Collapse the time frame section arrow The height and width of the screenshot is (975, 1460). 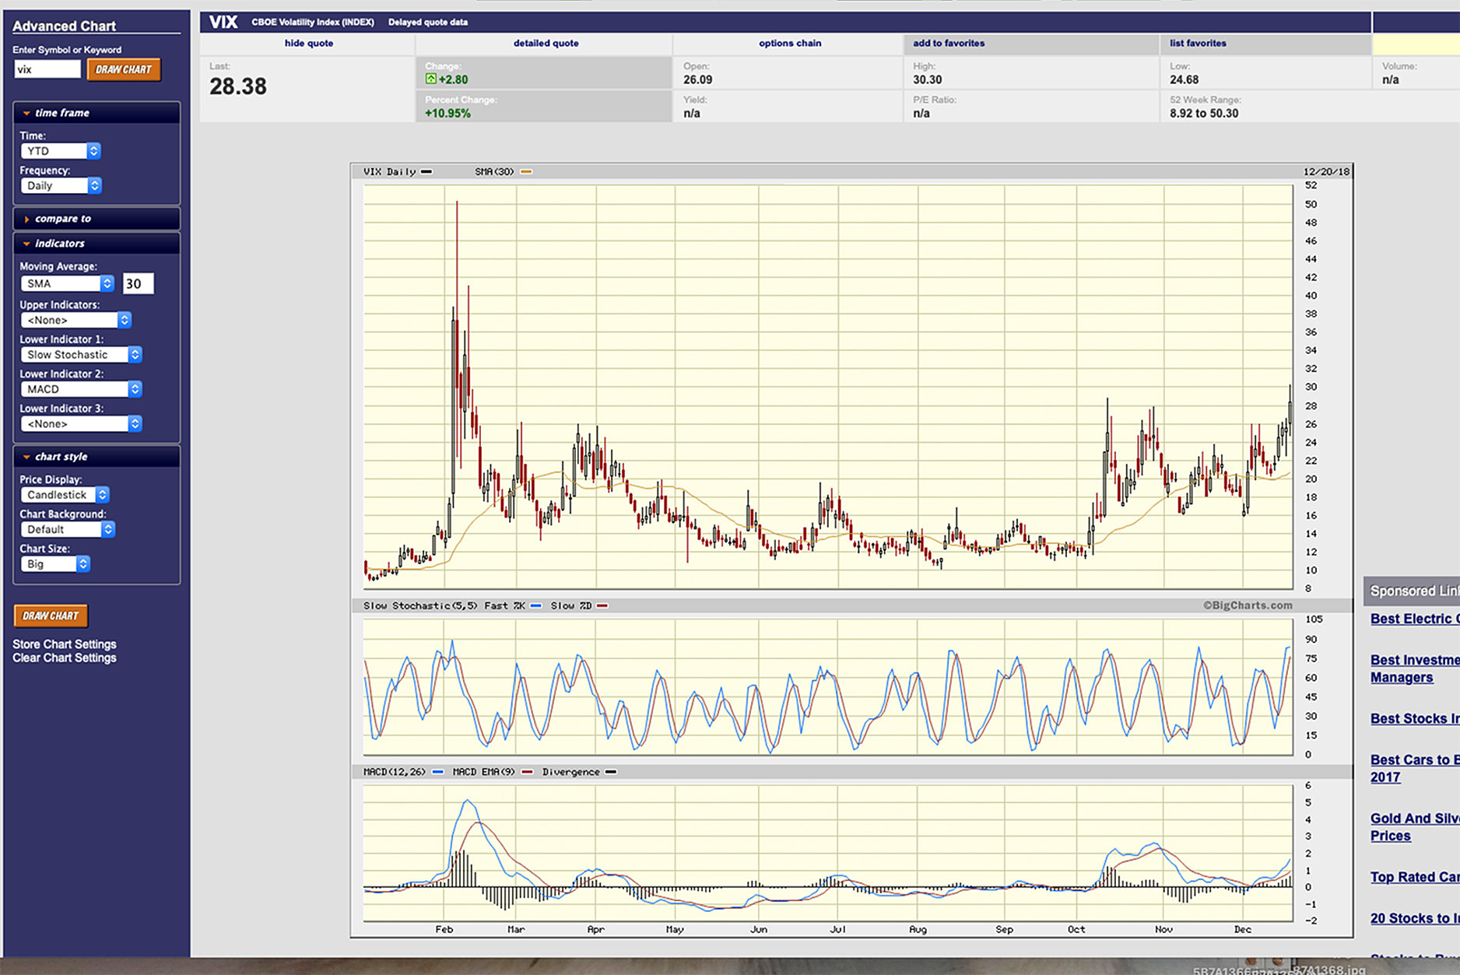tap(26, 114)
